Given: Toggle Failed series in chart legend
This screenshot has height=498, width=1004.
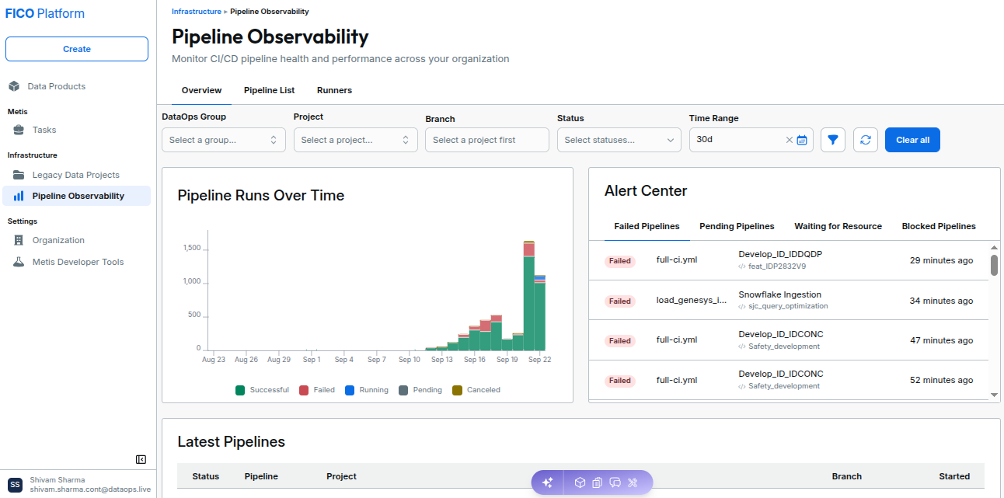Looking at the screenshot, I should click(317, 390).
